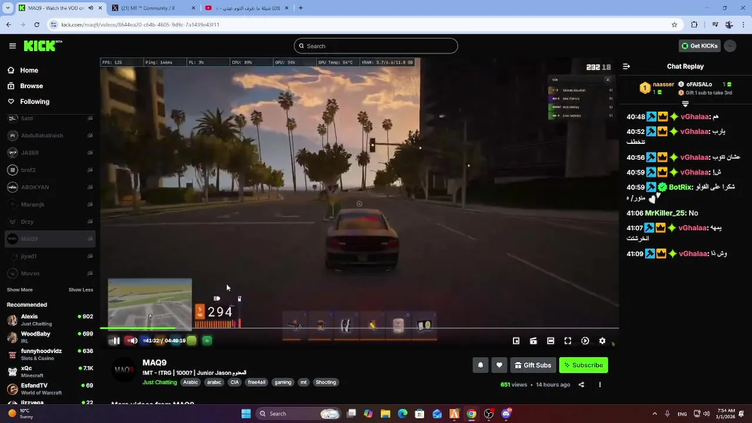Screen dimensions: 752x423
Task: Open the Just Chatting category link
Action: coord(160,382)
